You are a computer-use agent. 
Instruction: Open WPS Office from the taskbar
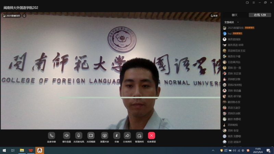(x=31, y=151)
